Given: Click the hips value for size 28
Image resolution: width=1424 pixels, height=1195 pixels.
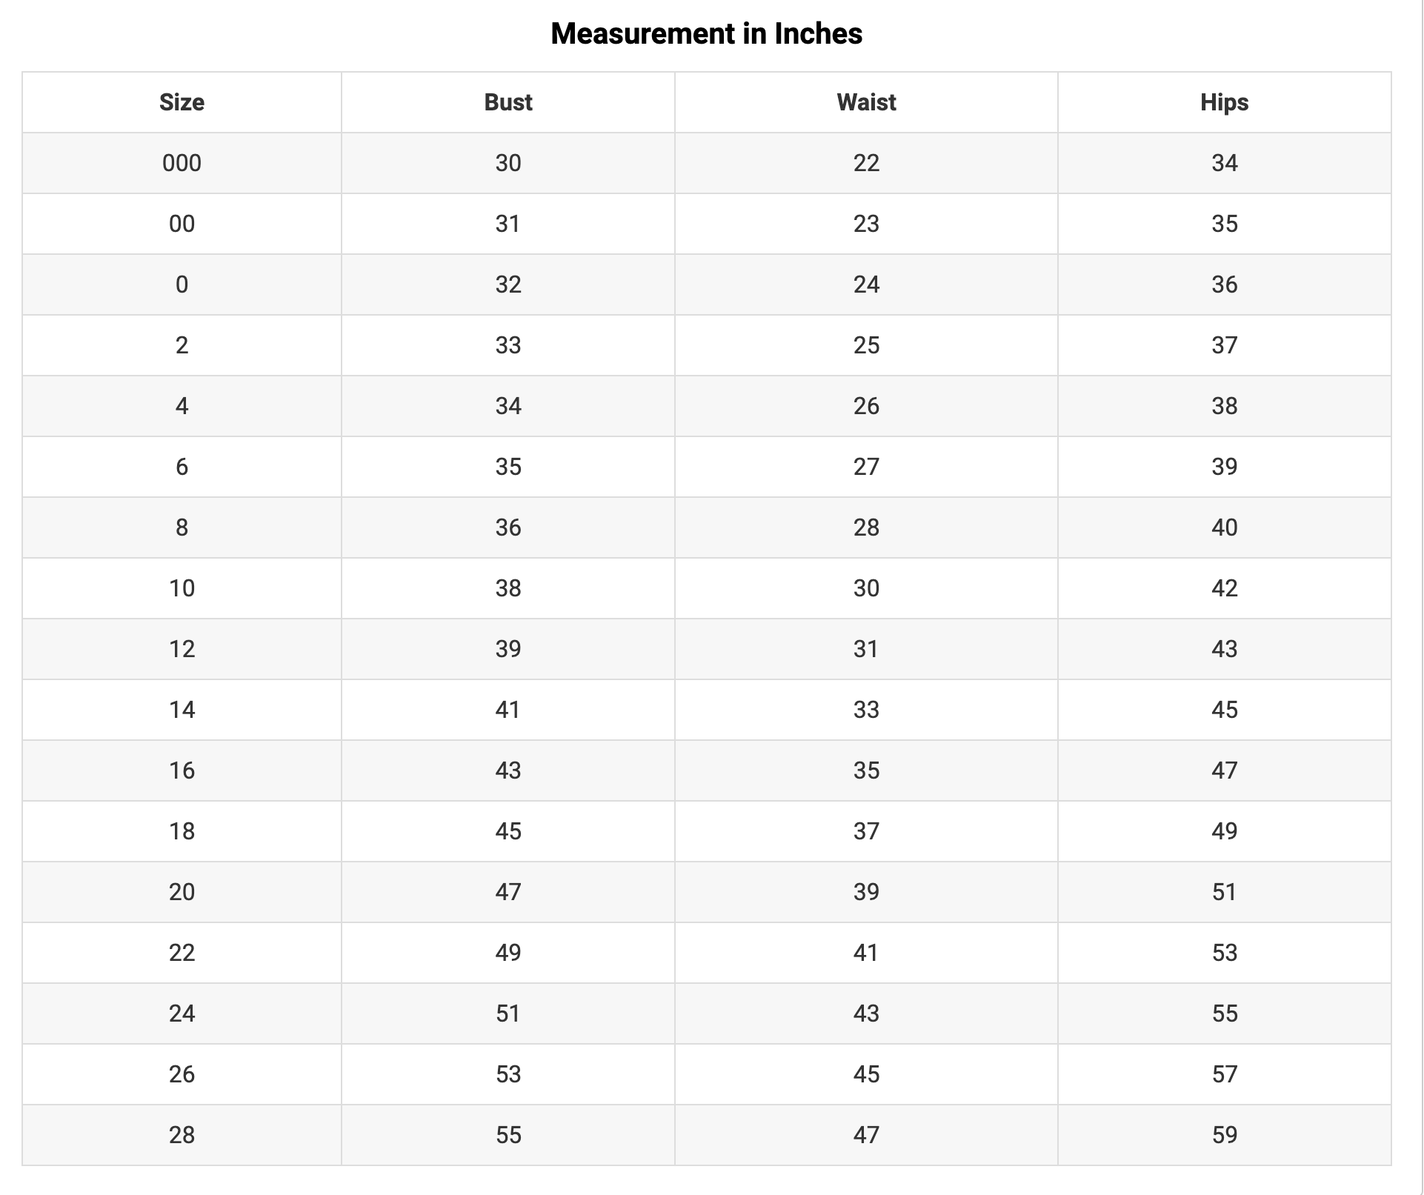Looking at the screenshot, I should 1224,1135.
